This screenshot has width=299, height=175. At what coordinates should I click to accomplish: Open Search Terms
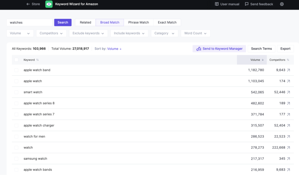pyautogui.click(x=261, y=49)
